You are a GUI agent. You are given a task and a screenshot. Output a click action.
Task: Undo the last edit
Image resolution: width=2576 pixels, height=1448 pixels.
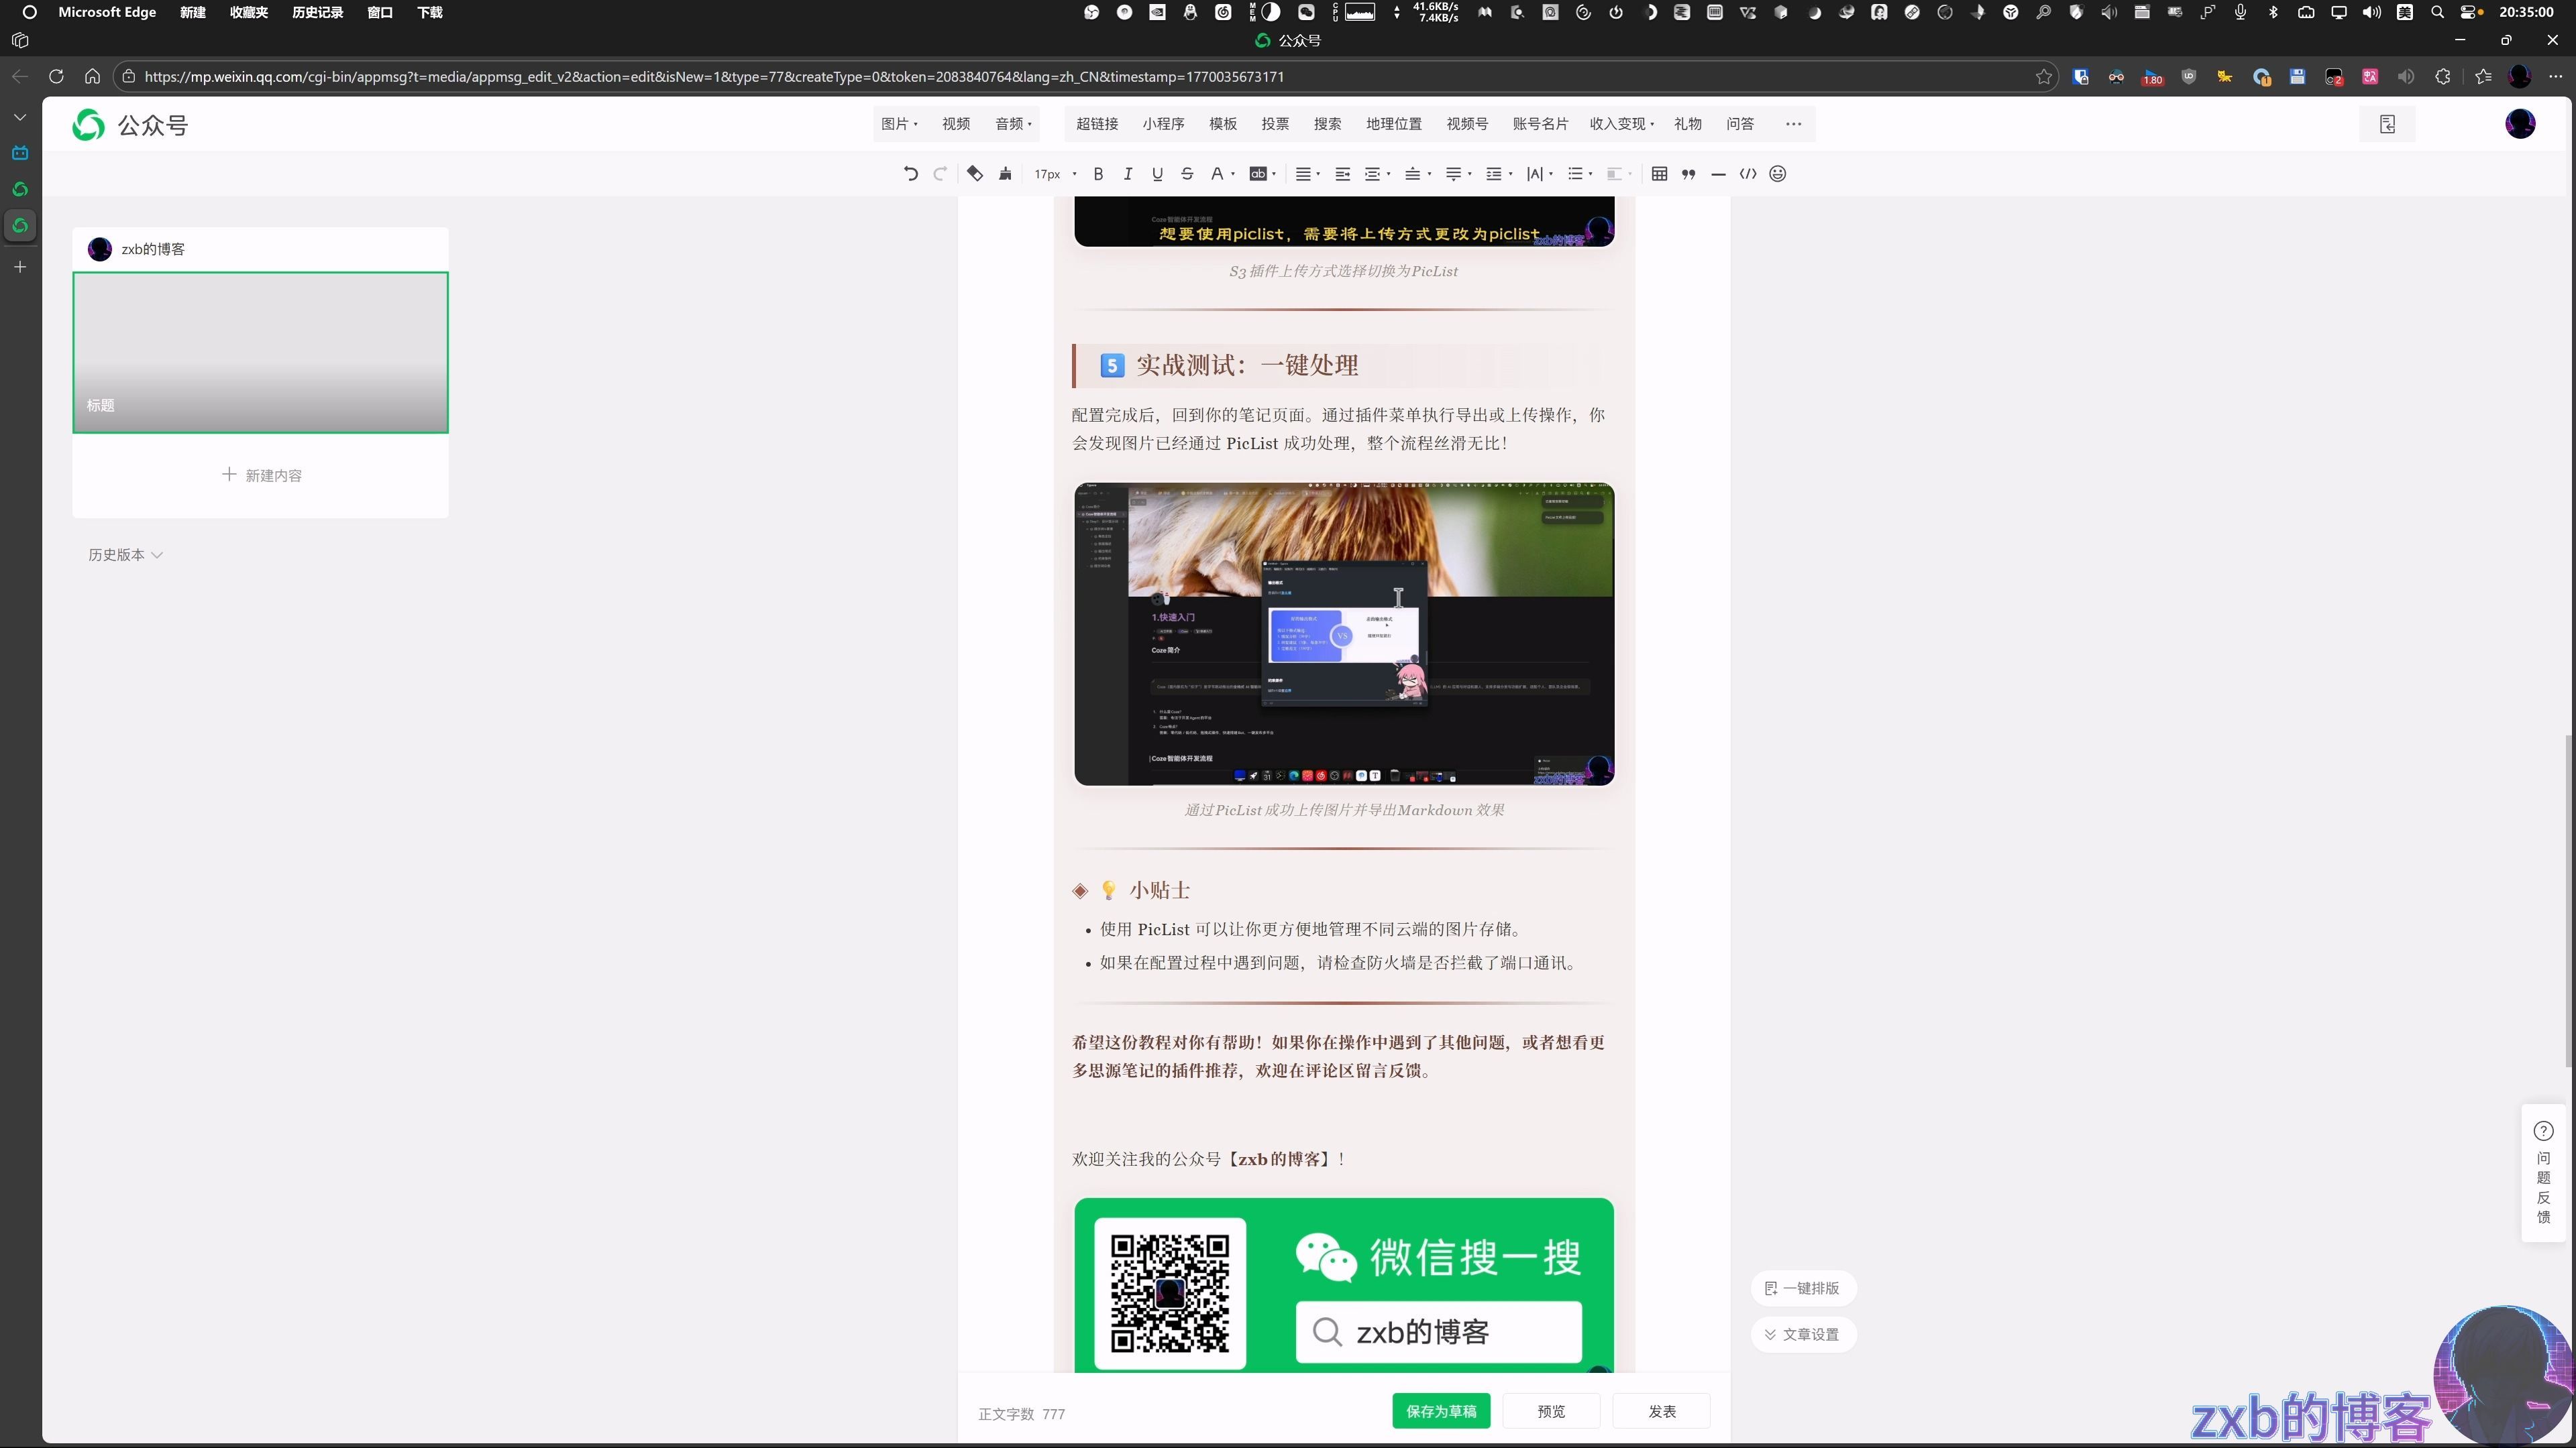[x=910, y=173]
